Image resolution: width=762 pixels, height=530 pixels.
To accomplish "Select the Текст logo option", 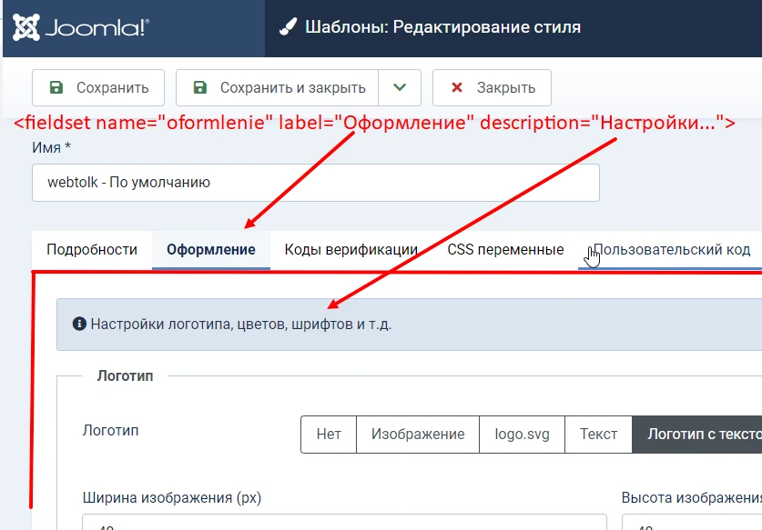I will [598, 435].
